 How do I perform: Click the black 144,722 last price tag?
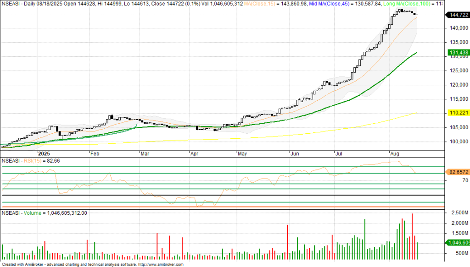[456, 15]
